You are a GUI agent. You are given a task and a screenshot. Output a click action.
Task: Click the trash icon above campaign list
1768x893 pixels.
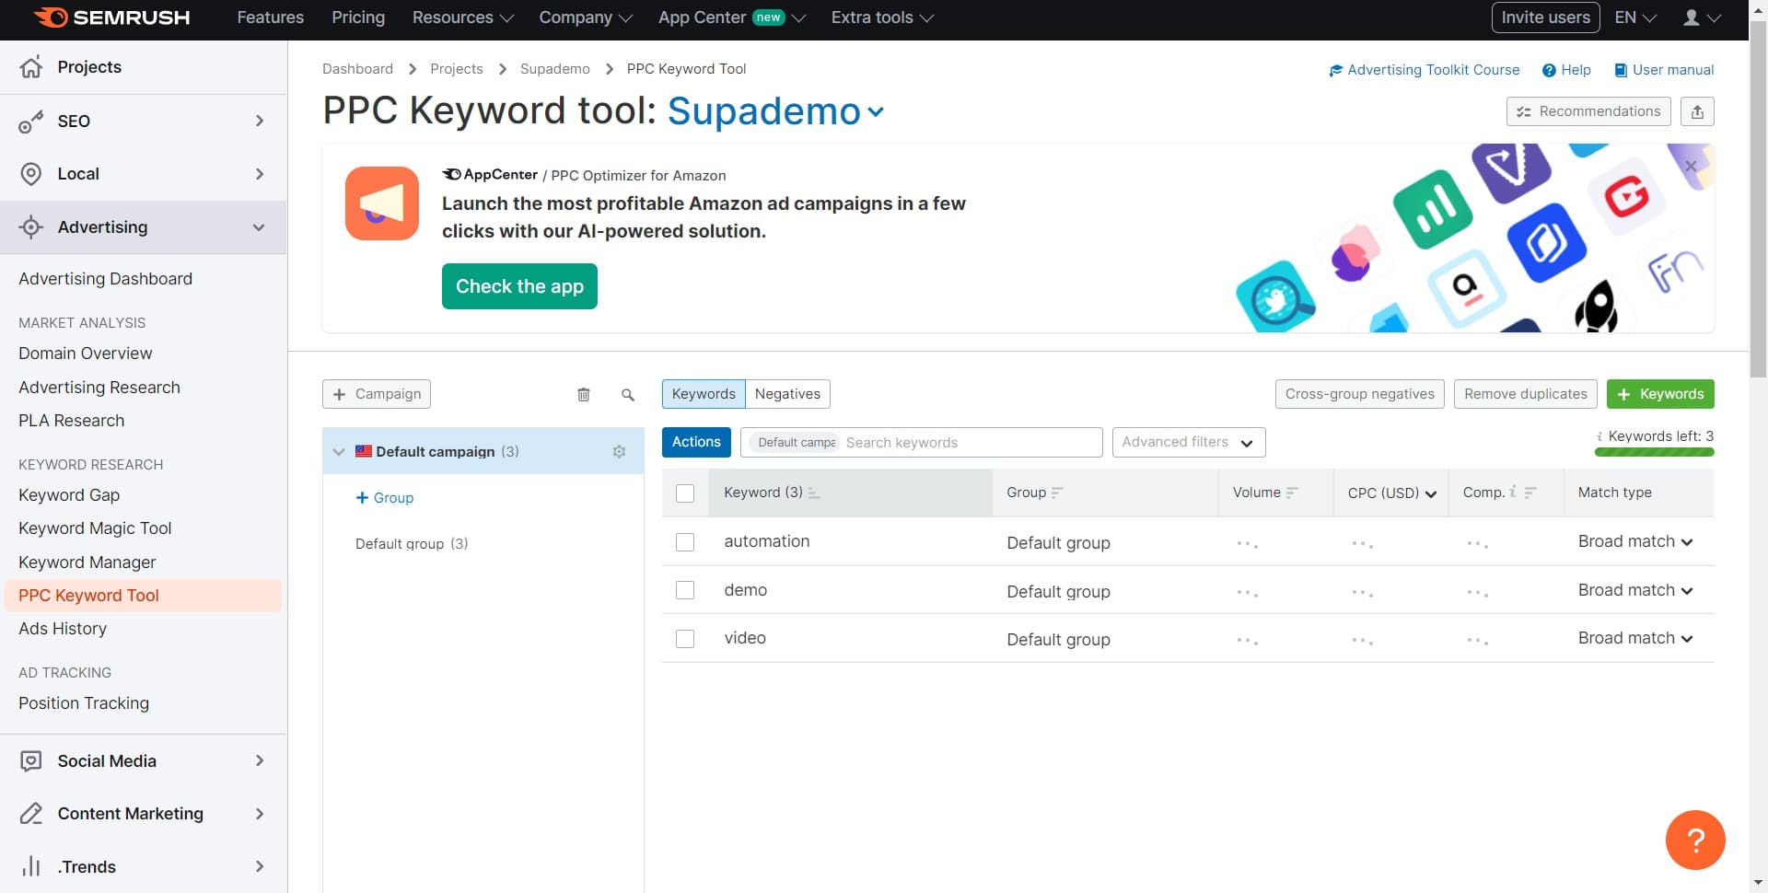coord(583,393)
